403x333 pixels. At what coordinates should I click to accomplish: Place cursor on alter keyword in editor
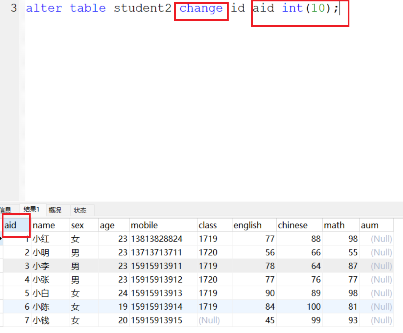44,8
